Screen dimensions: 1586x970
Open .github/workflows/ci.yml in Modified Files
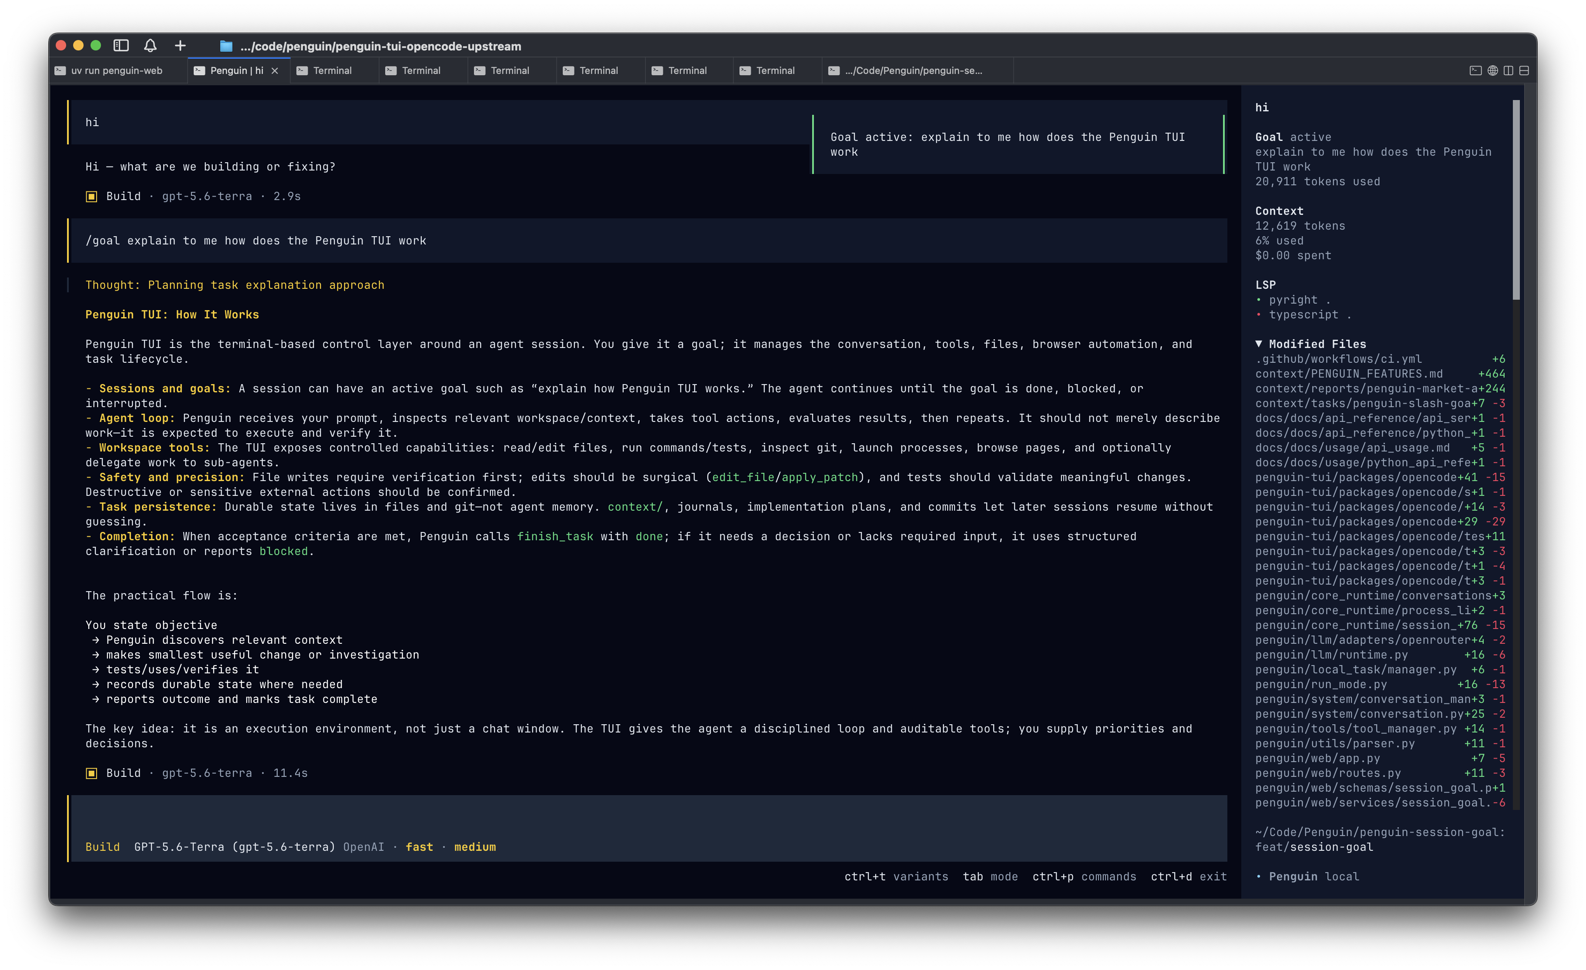pyautogui.click(x=1380, y=359)
